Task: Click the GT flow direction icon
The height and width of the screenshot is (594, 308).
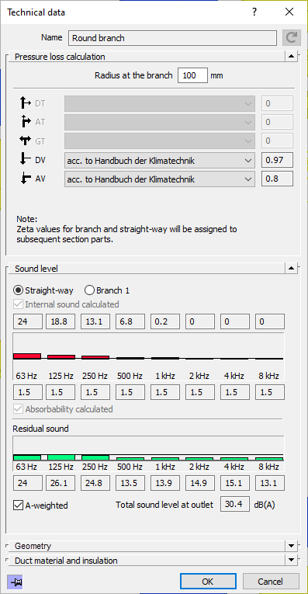Action: click(x=26, y=141)
